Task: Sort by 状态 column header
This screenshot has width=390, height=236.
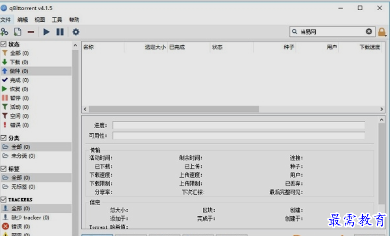Action: point(232,47)
